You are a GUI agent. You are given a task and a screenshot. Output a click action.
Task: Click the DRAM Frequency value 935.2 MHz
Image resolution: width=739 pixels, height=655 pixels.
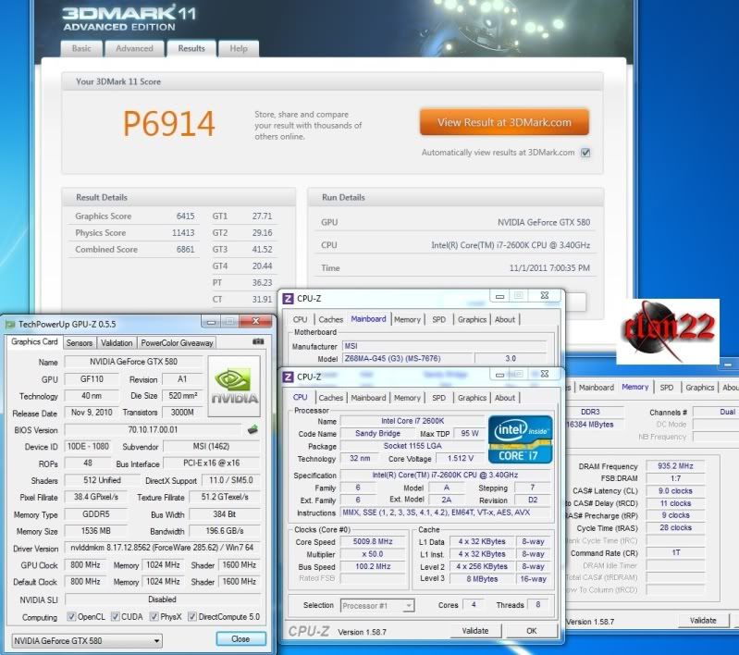[675, 466]
